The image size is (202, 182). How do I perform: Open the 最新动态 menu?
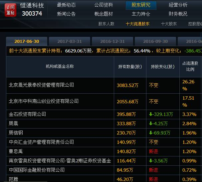(x=66, y=5)
